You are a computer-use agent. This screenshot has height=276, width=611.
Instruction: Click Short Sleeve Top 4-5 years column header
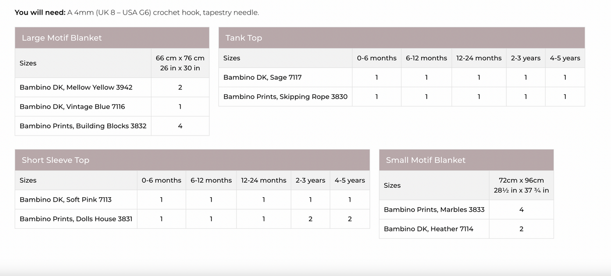[x=350, y=180]
